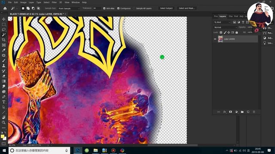Click the Add Layer Mask icon
The width and height of the screenshot is (275, 154).
coord(230,112)
